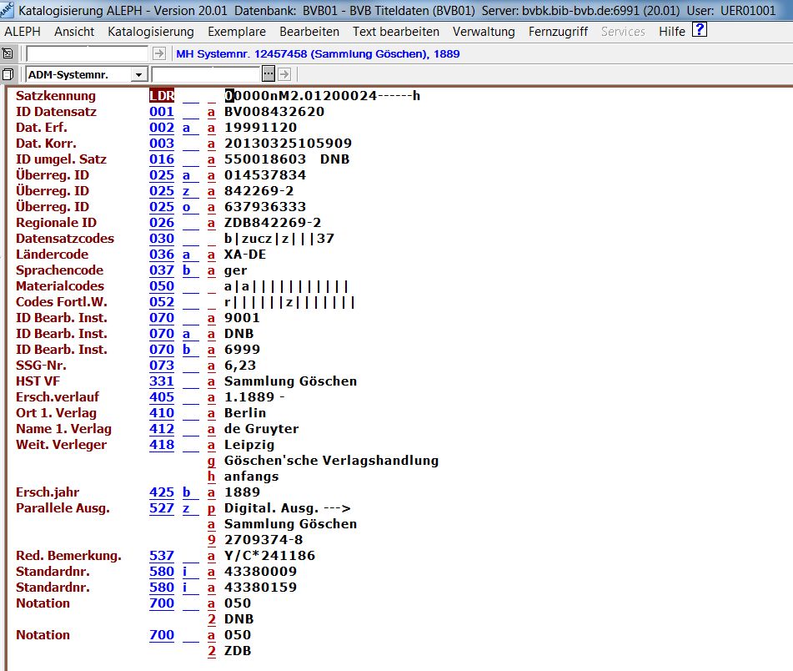Click the ALEPH application icon in the title bar
The height and width of the screenshot is (671, 793).
coord(8,9)
